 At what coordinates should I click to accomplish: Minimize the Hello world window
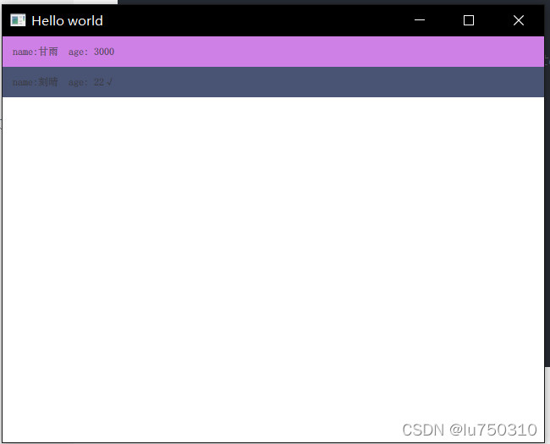420,20
